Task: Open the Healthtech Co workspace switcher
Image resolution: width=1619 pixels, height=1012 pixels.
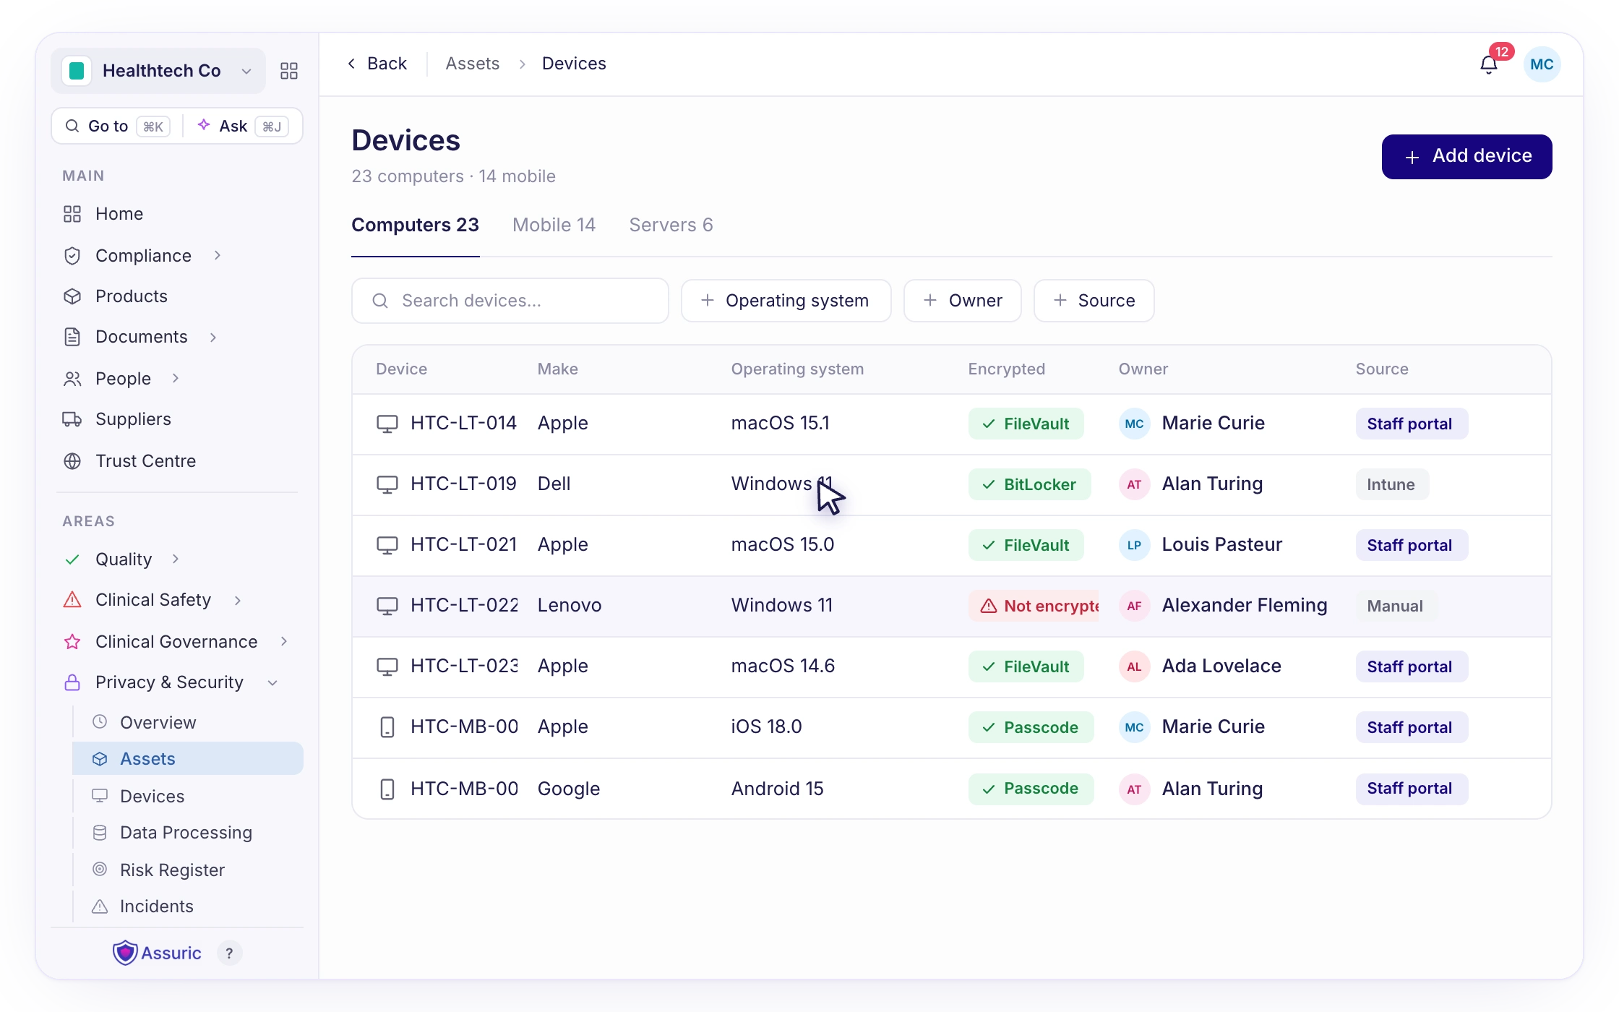Action: 158,71
